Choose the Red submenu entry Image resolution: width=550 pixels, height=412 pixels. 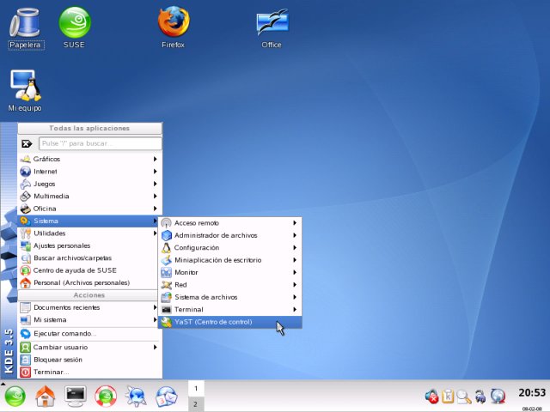(230, 285)
